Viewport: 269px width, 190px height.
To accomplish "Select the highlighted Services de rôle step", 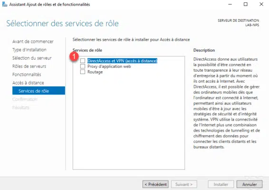I will (38, 91).
